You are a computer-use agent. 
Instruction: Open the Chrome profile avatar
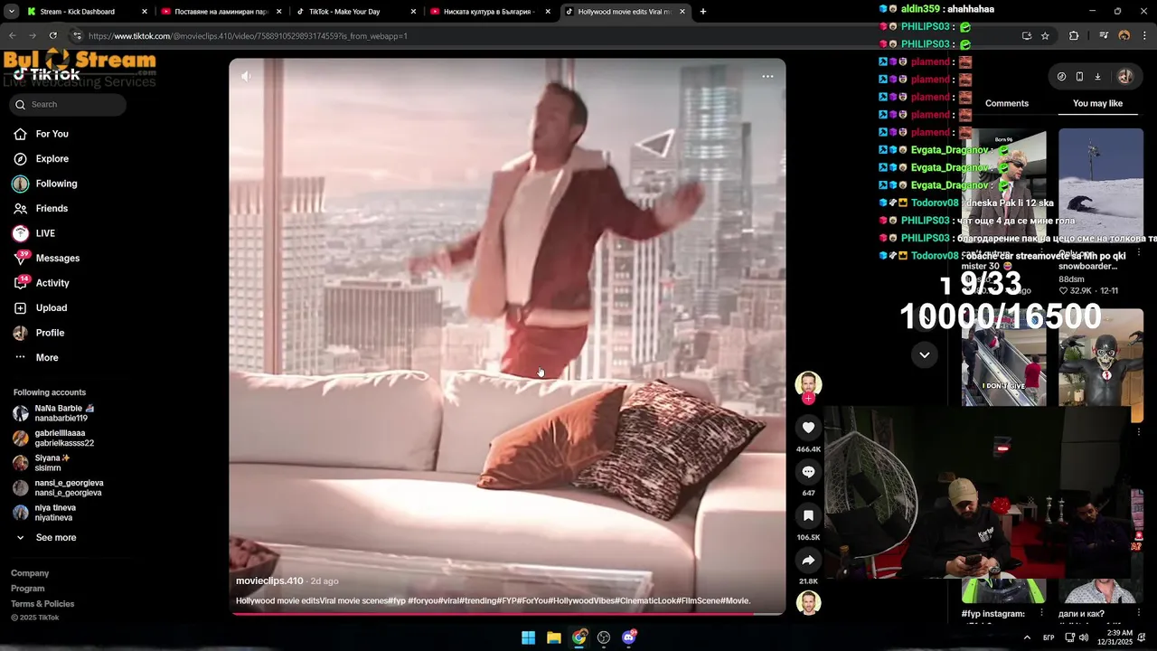point(1124,36)
